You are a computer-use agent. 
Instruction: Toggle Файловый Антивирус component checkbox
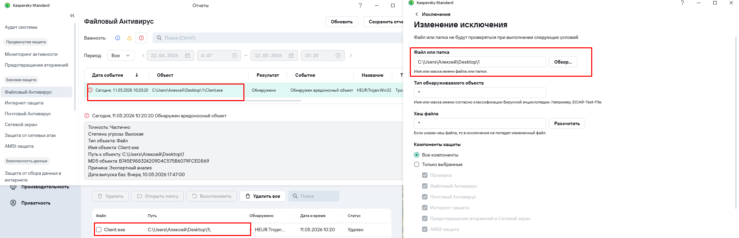pos(425,186)
